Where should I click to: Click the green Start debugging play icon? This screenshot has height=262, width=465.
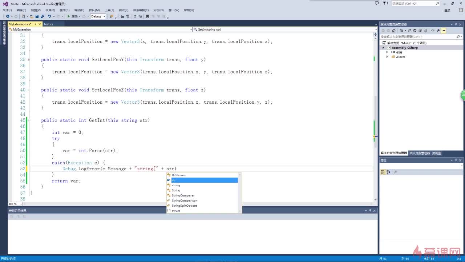coord(68,16)
